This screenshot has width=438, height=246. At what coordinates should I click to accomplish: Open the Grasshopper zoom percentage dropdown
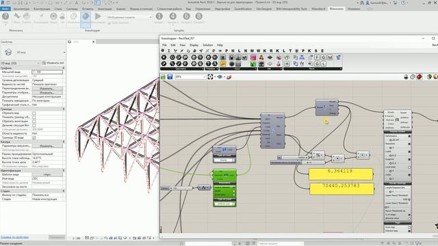pyautogui.click(x=204, y=77)
